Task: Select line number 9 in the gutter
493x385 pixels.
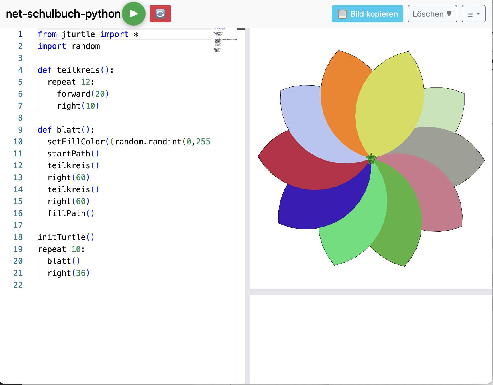Action: [x=20, y=130]
